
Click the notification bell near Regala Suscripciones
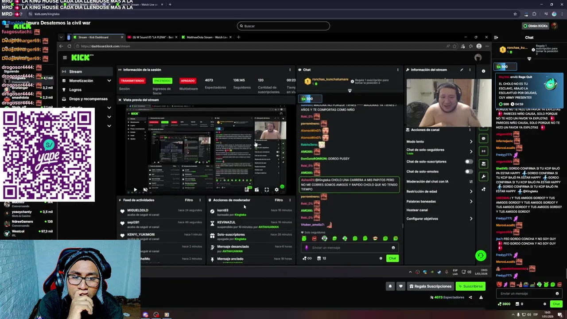click(x=390, y=286)
